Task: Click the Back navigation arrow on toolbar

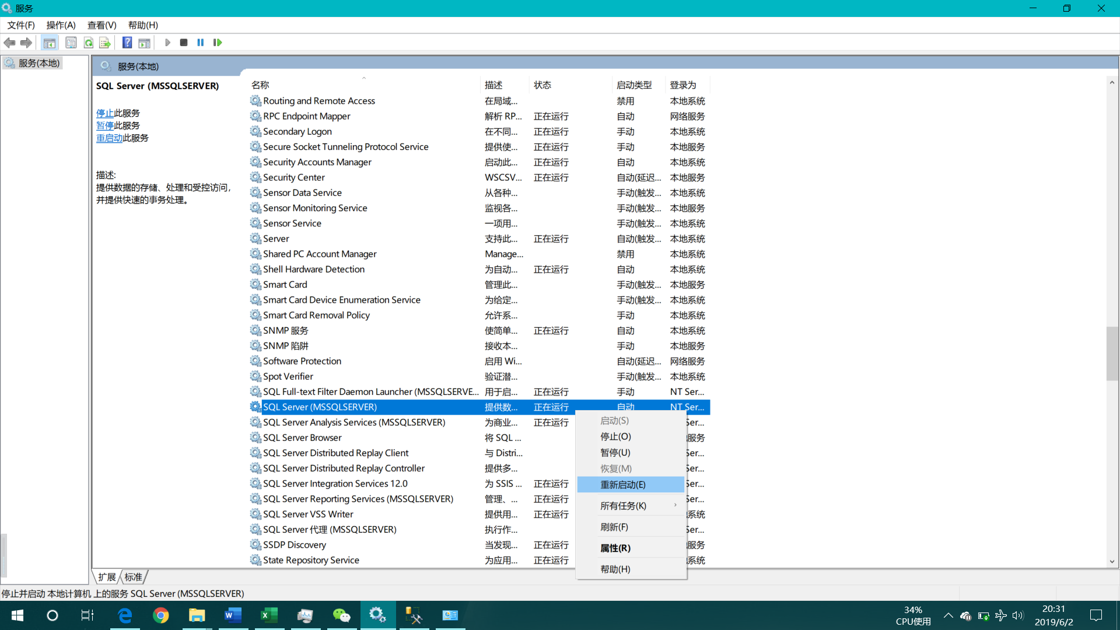Action: click(x=9, y=42)
